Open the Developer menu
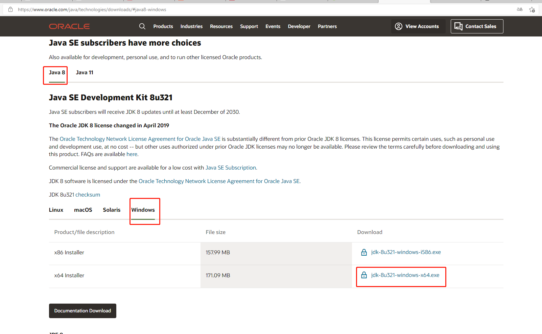The image size is (542, 334). click(299, 26)
